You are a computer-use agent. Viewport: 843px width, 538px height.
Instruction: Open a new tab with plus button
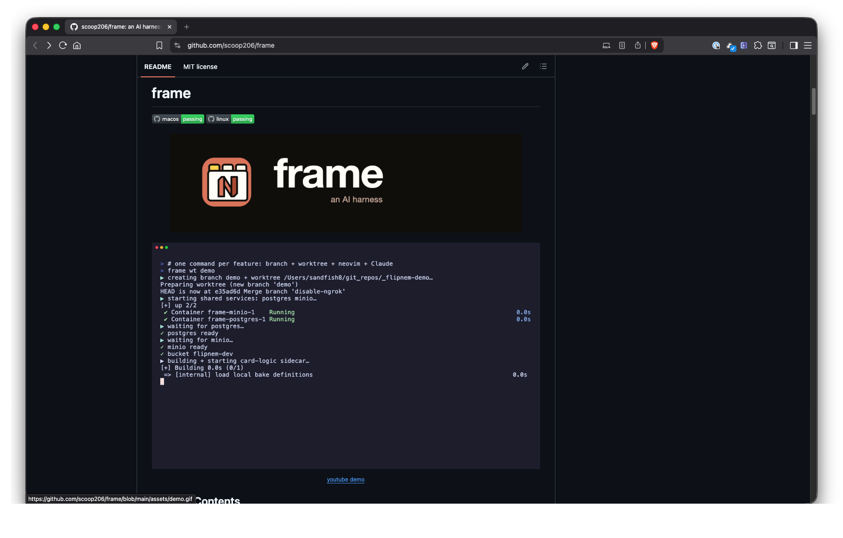[x=187, y=27]
